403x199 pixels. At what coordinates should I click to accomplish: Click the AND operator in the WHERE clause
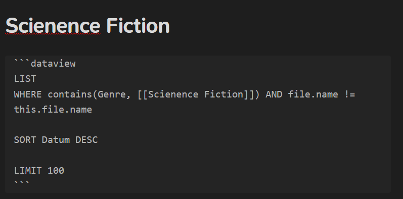coord(274,94)
